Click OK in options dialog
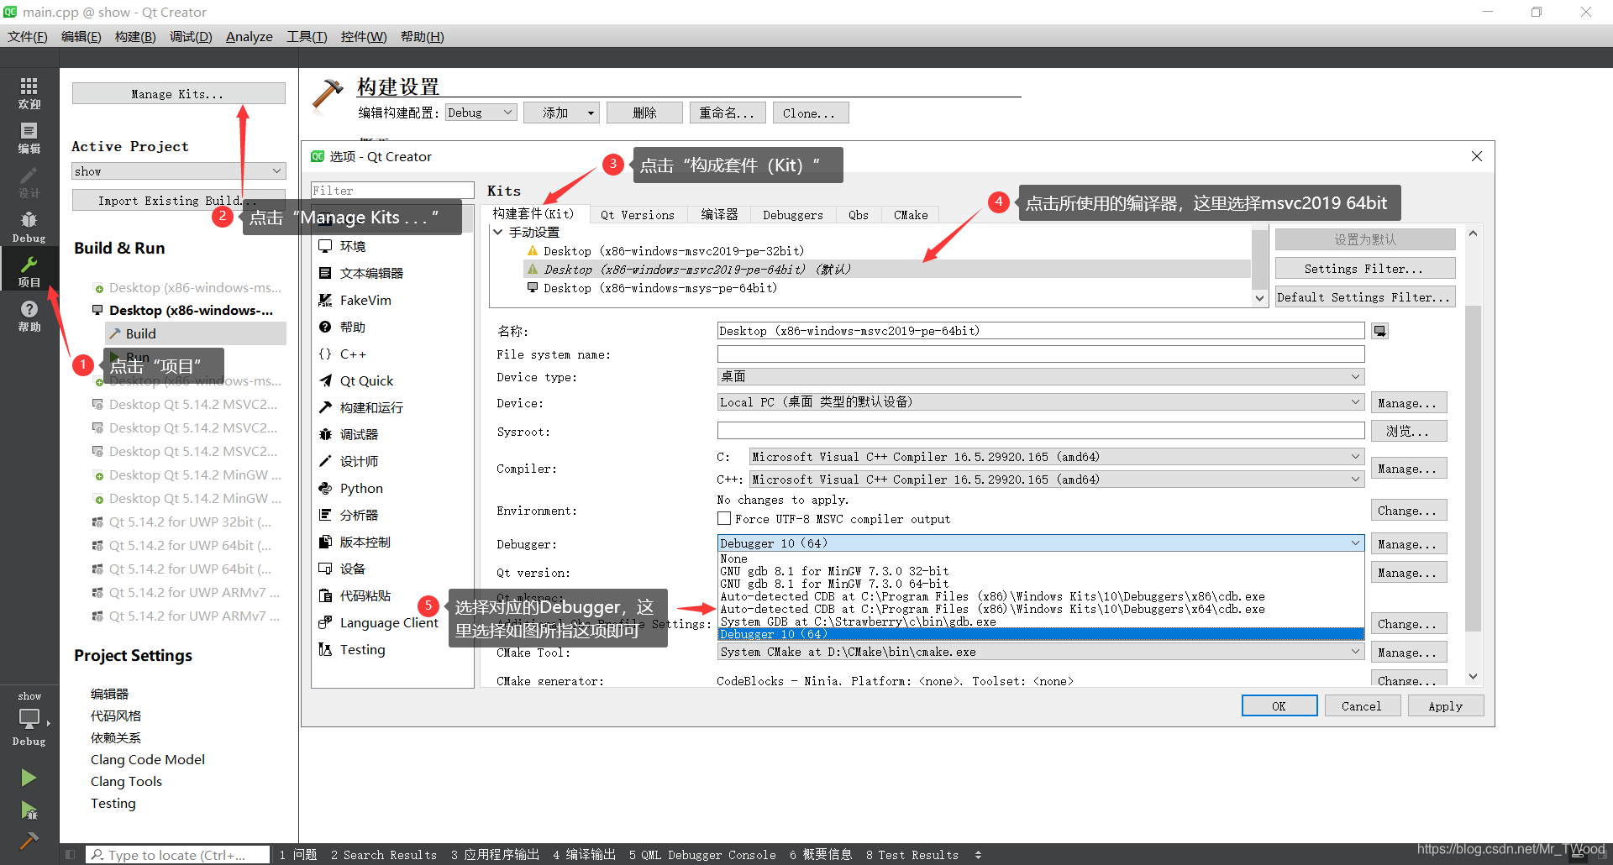Image resolution: width=1613 pixels, height=865 pixels. 1279,706
